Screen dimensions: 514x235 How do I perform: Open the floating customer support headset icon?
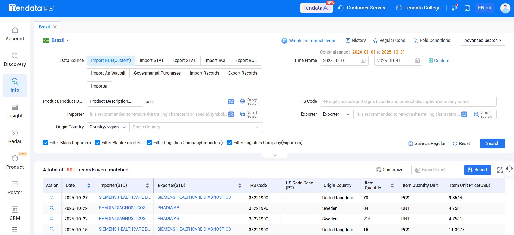(509, 168)
